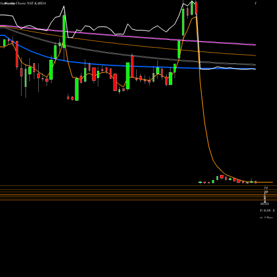The image size is (277, 277).
Task: Click the rightmost end of the thick blue average line
Action: (255, 69)
